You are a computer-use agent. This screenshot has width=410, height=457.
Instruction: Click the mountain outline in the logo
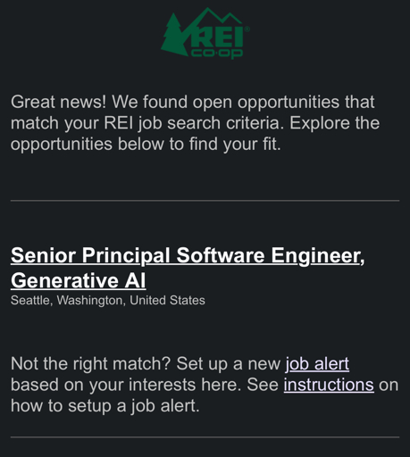(x=219, y=16)
